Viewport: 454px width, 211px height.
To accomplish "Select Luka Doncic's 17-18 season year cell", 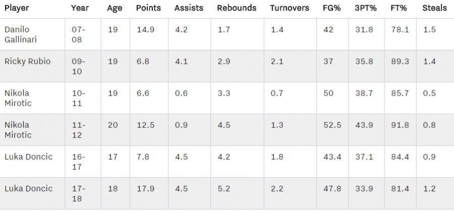I will click(79, 193).
